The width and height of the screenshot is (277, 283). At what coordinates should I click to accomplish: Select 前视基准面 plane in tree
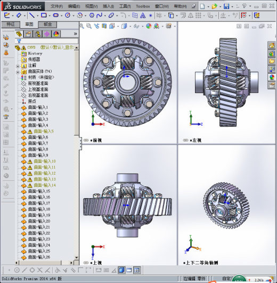38,83
